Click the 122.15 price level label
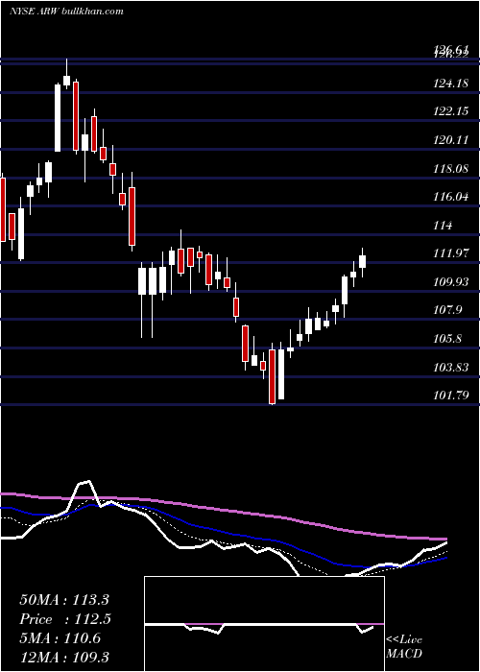Viewport: 480px width, 672px height. pos(450,111)
